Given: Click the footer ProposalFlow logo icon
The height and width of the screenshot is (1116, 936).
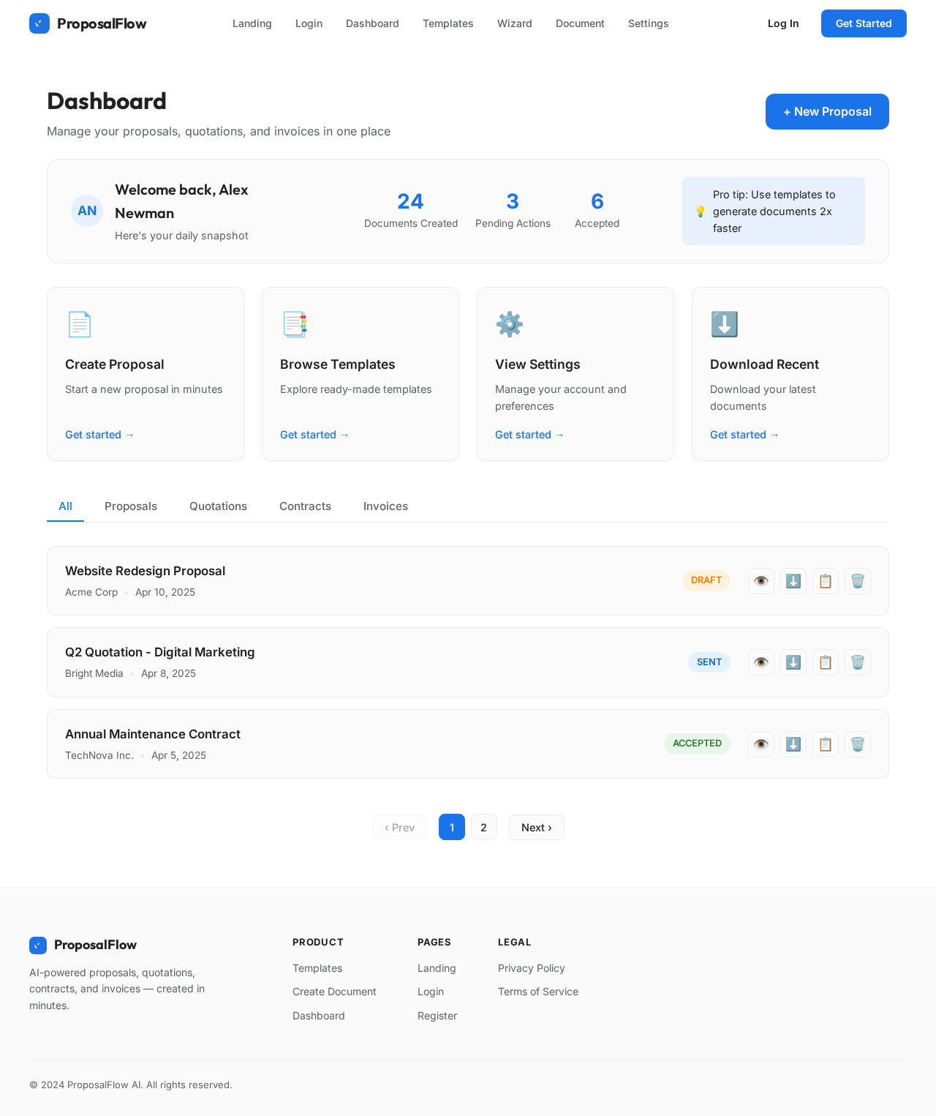Looking at the screenshot, I should click(x=38, y=945).
